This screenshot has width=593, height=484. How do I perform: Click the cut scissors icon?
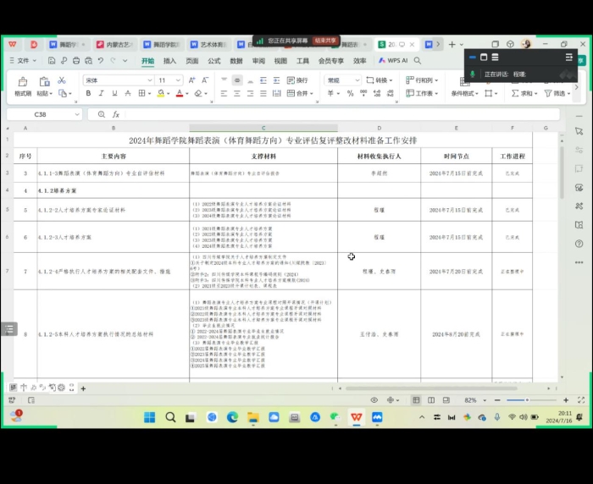pos(62,80)
